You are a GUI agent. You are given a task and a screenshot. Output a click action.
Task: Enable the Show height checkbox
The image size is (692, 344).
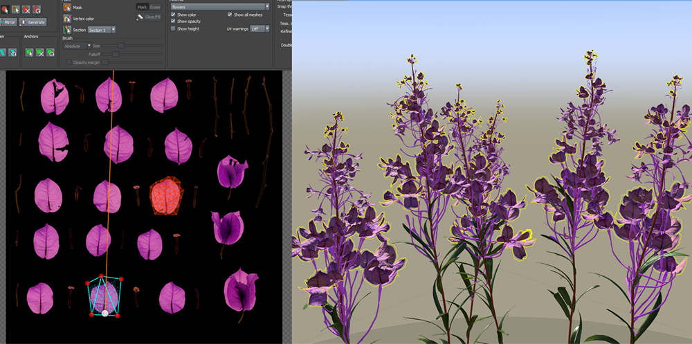tap(174, 29)
